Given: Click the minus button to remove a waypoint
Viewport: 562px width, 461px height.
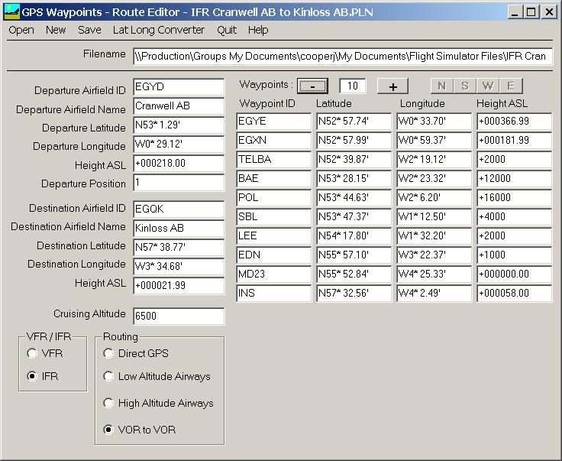Looking at the screenshot, I should pos(312,86).
